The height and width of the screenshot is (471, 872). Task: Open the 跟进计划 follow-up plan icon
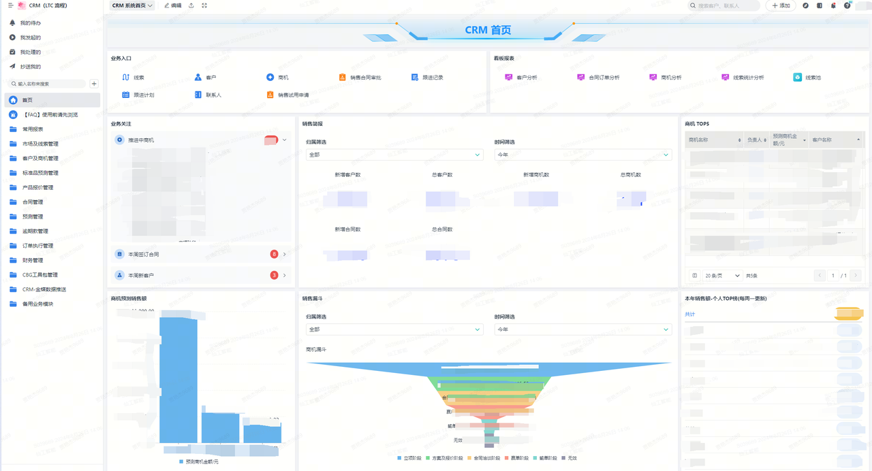coord(125,95)
